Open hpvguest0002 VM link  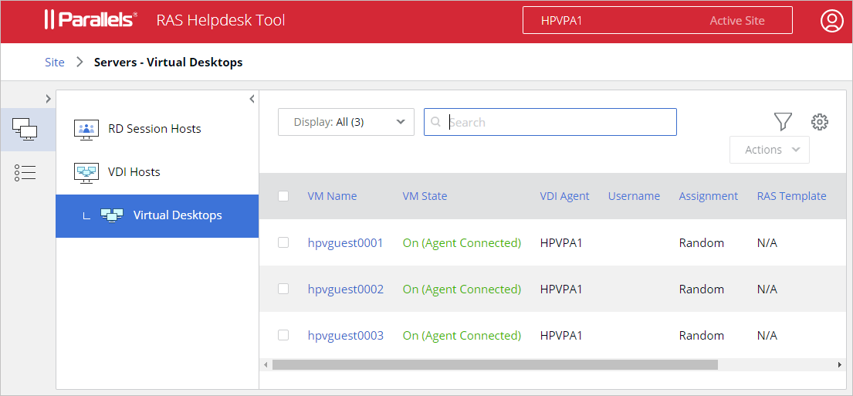pos(345,289)
